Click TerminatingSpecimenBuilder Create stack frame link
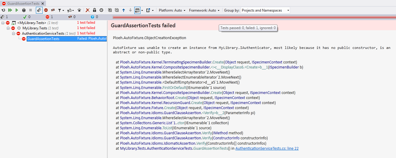The image size is (396, 158). click(218, 62)
